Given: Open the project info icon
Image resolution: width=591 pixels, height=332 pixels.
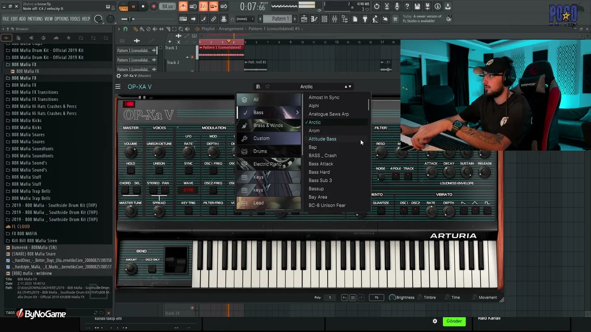Looking at the screenshot, I should (438, 6).
